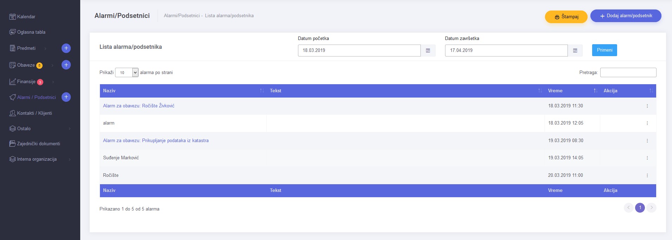Open the alarms-per-page dropdown
This screenshot has height=240, width=672.
(127, 73)
